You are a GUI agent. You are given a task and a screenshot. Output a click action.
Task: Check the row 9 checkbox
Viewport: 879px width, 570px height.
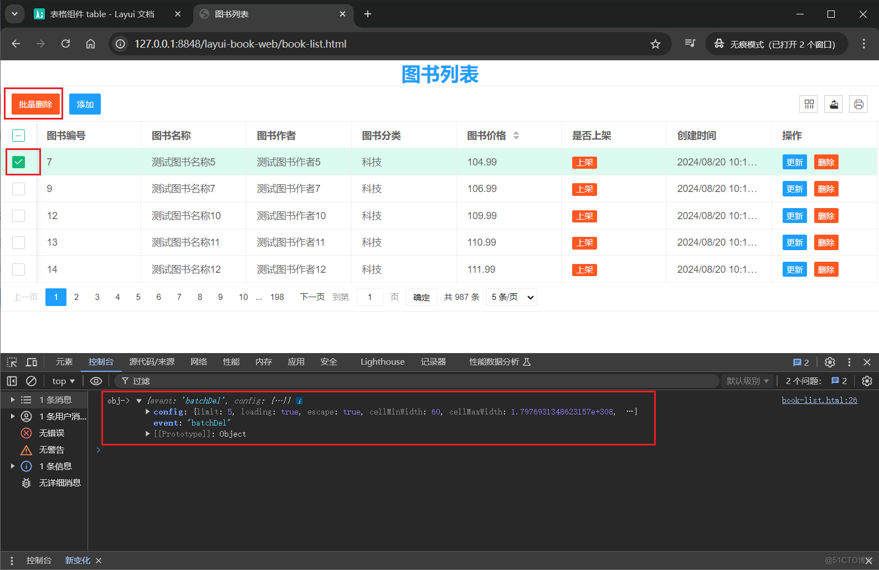tap(18, 189)
